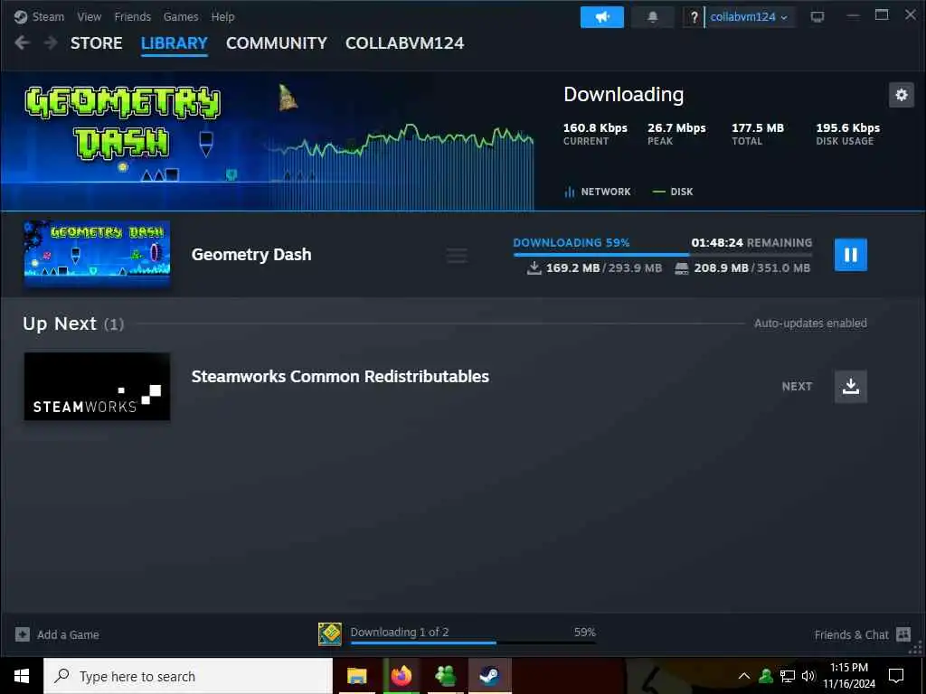Click the bottom Downloading 1 of 2 progress bar

(473, 642)
